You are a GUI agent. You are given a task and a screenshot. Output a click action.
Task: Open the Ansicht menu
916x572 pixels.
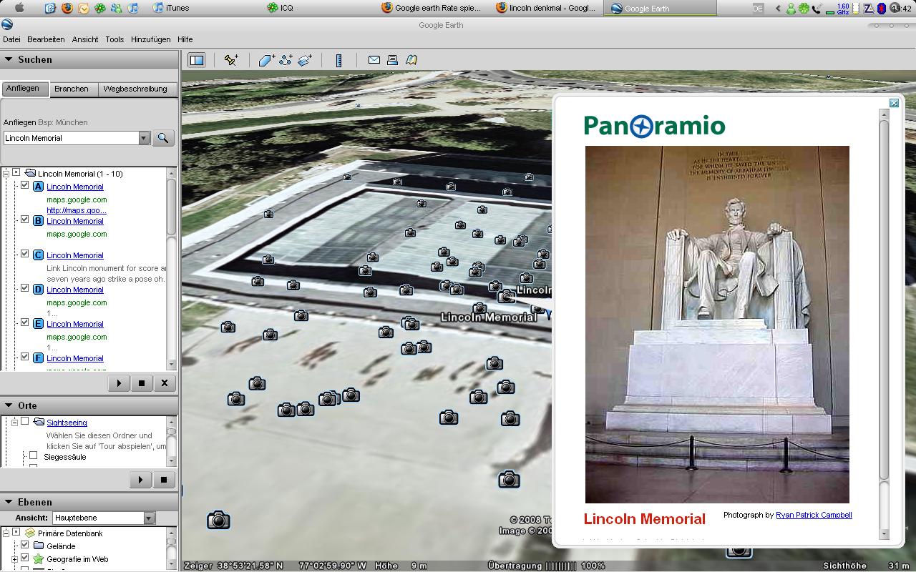pyautogui.click(x=85, y=39)
